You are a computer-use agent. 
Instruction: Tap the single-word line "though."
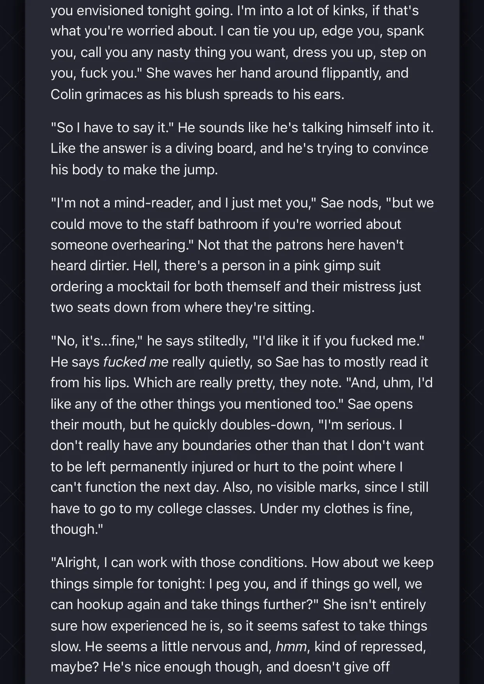point(77,529)
